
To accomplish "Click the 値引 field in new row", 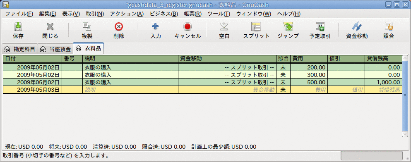I will pyautogui.click(x=346, y=90).
